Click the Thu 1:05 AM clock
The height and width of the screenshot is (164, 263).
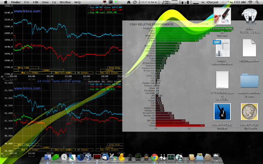tap(237, 2)
